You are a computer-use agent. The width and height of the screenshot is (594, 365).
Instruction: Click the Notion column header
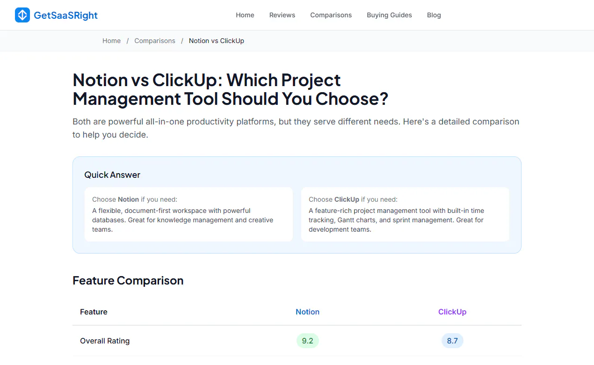(307, 312)
